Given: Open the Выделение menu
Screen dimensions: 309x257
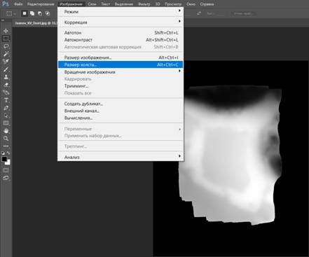Looking at the screenshot, I should [124, 4].
